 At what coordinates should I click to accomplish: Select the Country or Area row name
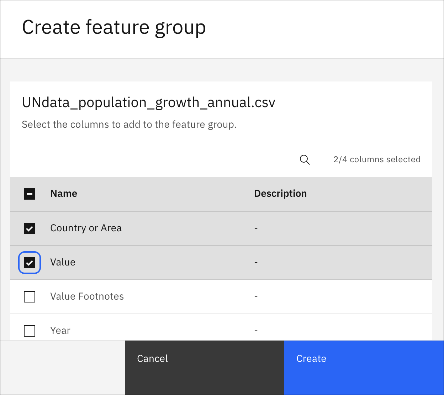tap(86, 228)
